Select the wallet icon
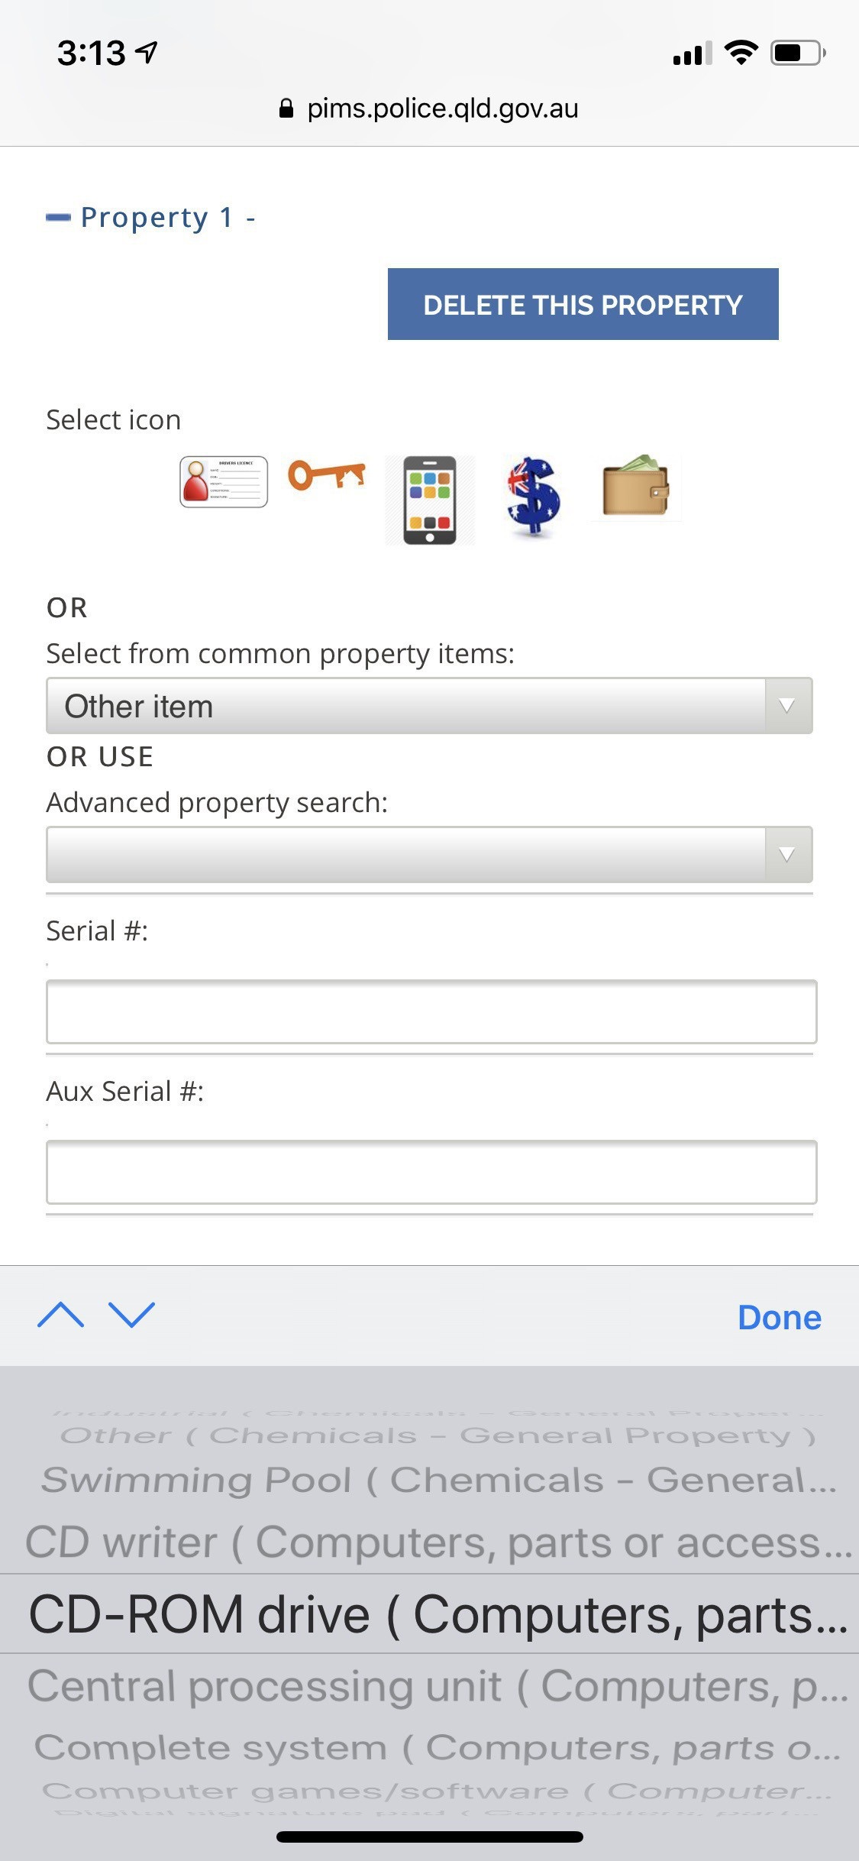 tap(635, 487)
